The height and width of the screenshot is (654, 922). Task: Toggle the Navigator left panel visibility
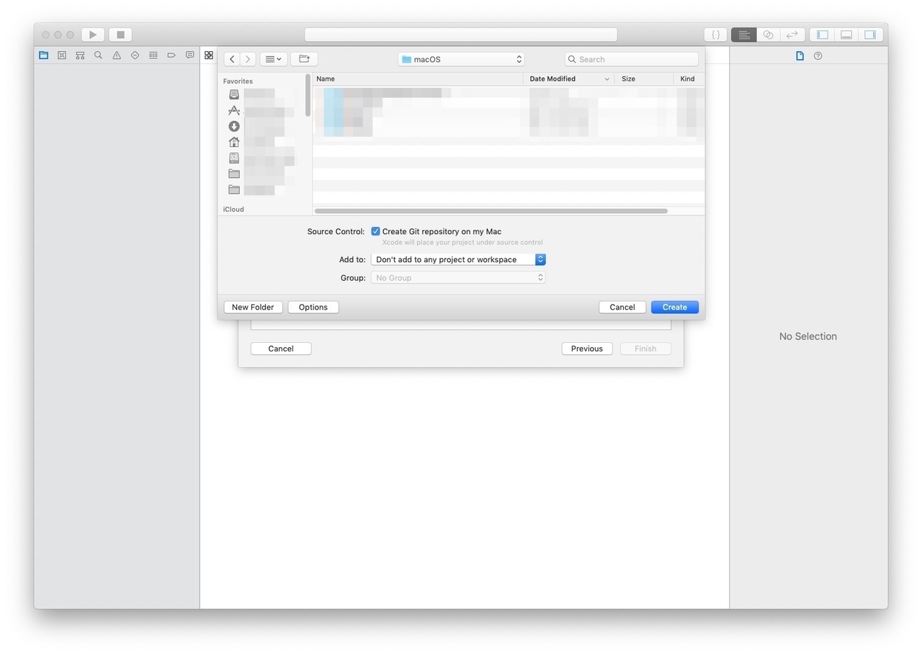tap(822, 35)
